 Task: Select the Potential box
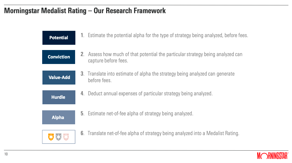tap(59, 38)
